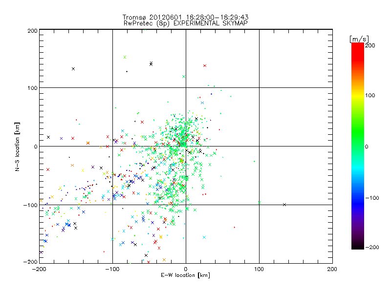This screenshot has width=391, height=293.
Task: Click the E-W location [km] axis label
Action: point(185,275)
